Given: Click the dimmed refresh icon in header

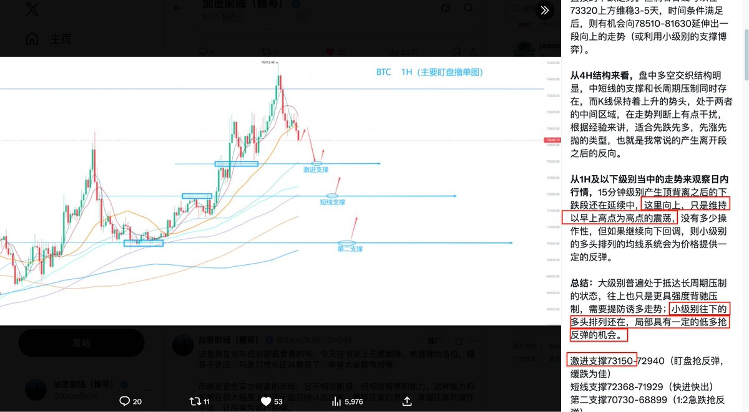Looking at the screenshot, I should (x=445, y=9).
